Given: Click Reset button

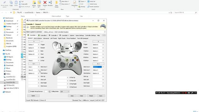Looking at the screenshot, I should [x=91, y=96].
